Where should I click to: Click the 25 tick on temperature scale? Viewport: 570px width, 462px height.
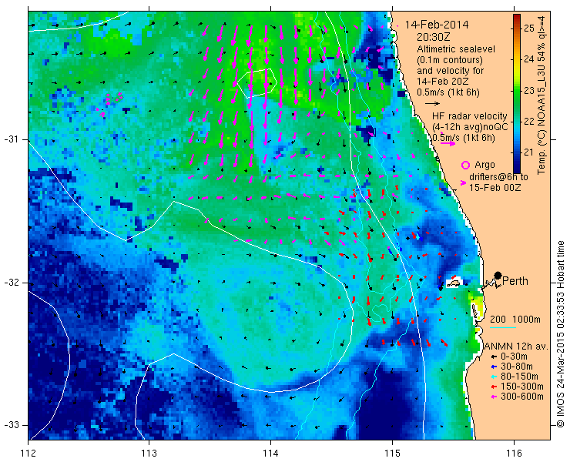pos(529,28)
